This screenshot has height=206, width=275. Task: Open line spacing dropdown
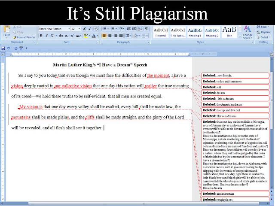coord(128,36)
